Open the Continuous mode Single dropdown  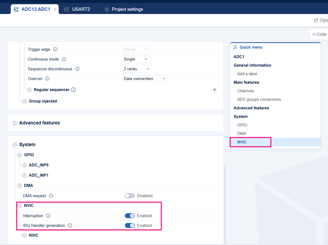click(x=136, y=59)
